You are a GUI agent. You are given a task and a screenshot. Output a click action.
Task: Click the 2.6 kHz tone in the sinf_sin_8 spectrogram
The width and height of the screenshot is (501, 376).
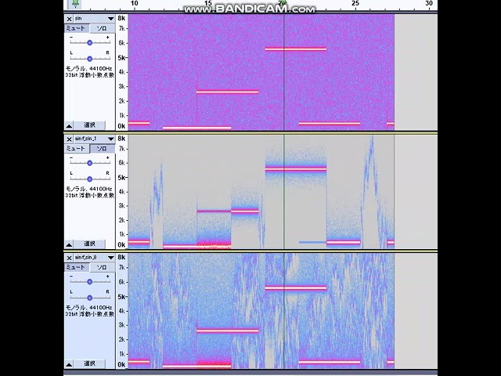[x=228, y=331]
